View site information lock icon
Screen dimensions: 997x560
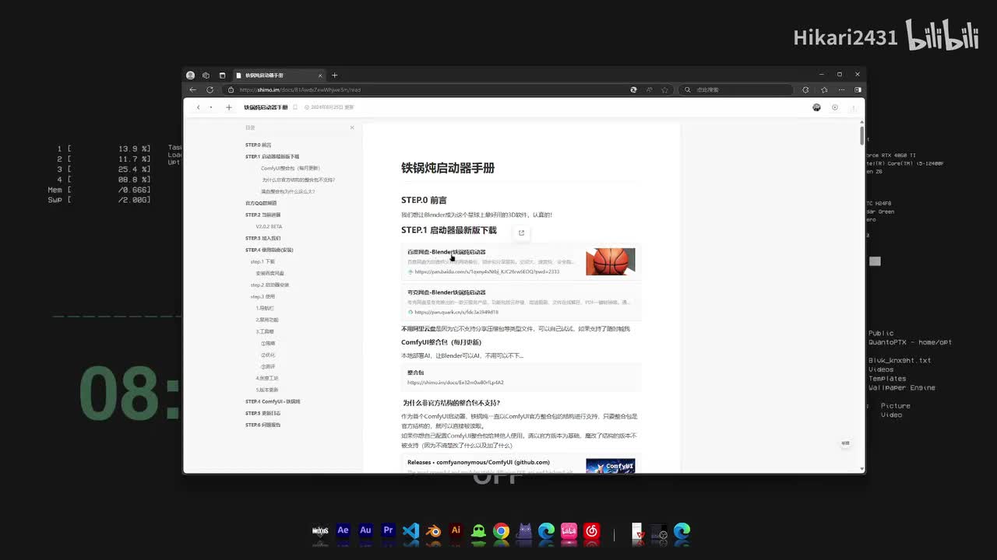point(231,89)
